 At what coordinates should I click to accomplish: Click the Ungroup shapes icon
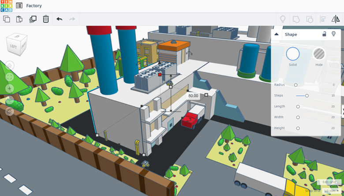[x=309, y=19]
